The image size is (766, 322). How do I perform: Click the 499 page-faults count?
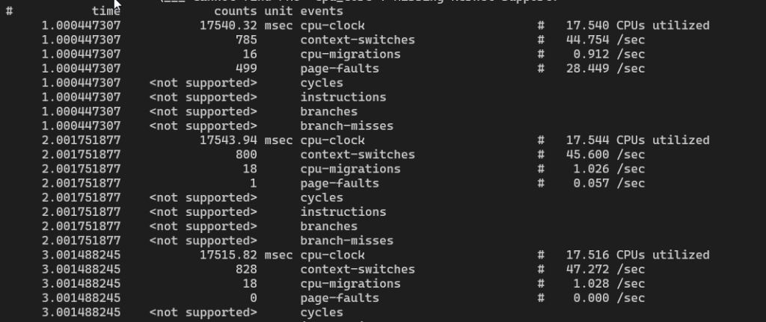click(x=246, y=68)
